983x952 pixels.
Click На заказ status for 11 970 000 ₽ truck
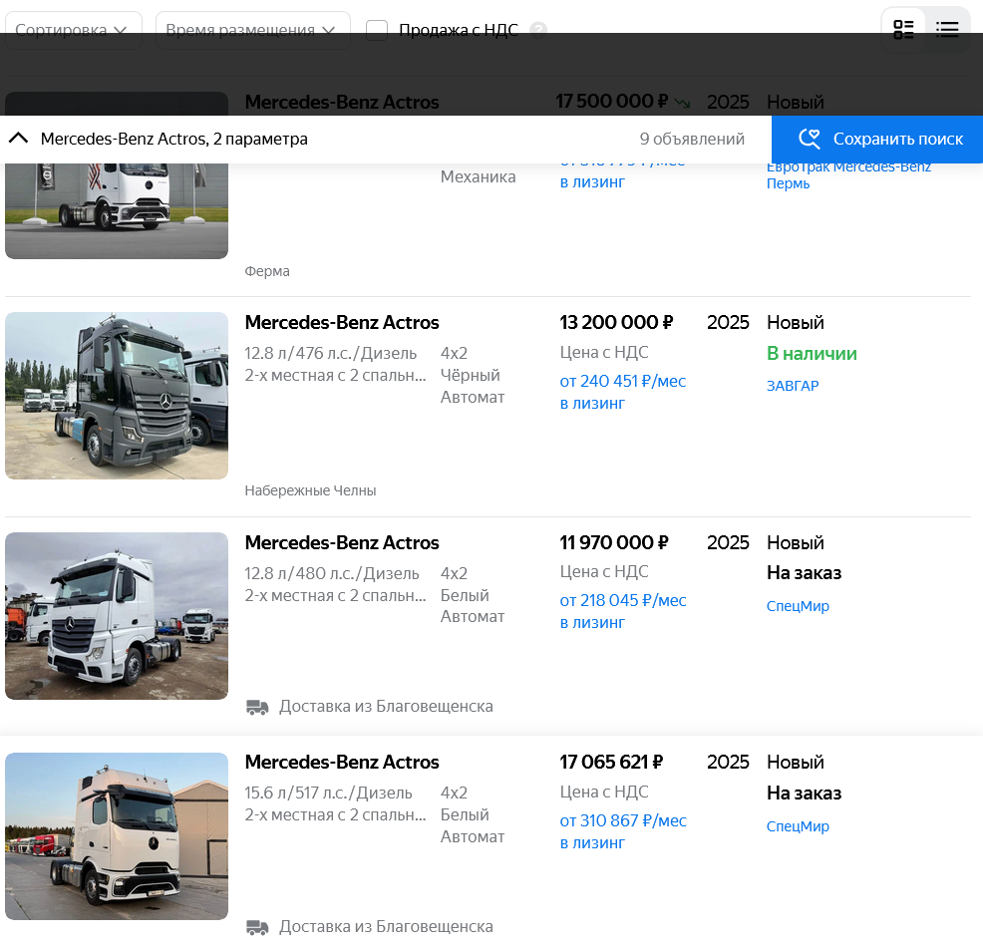[x=804, y=573]
